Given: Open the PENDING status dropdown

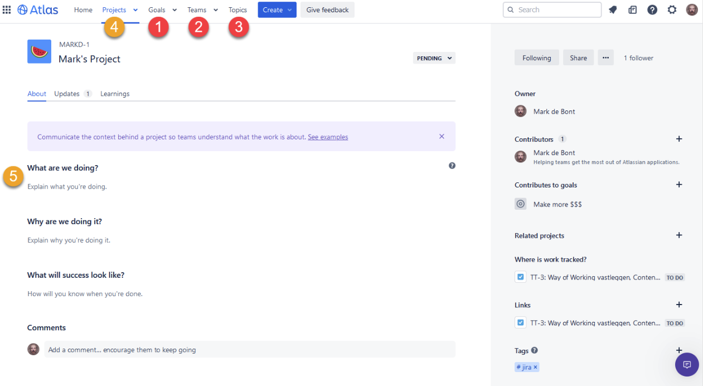Looking at the screenshot, I should 434,57.
